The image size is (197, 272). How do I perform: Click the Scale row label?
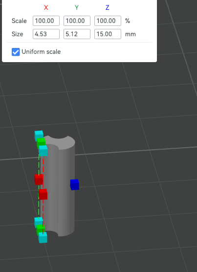[x=19, y=21]
